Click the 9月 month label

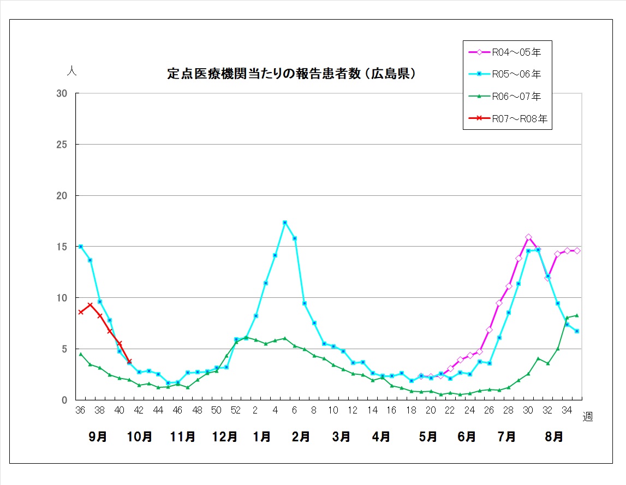(98, 436)
